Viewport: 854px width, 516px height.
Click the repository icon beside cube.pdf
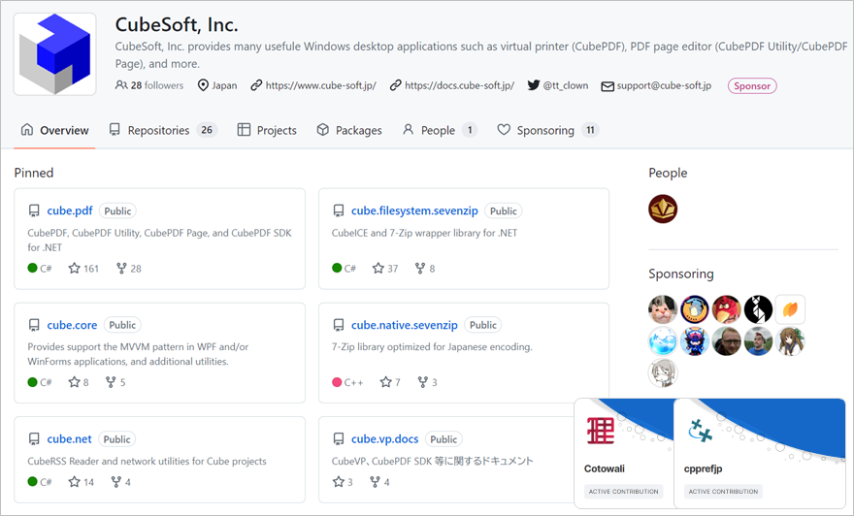(34, 210)
